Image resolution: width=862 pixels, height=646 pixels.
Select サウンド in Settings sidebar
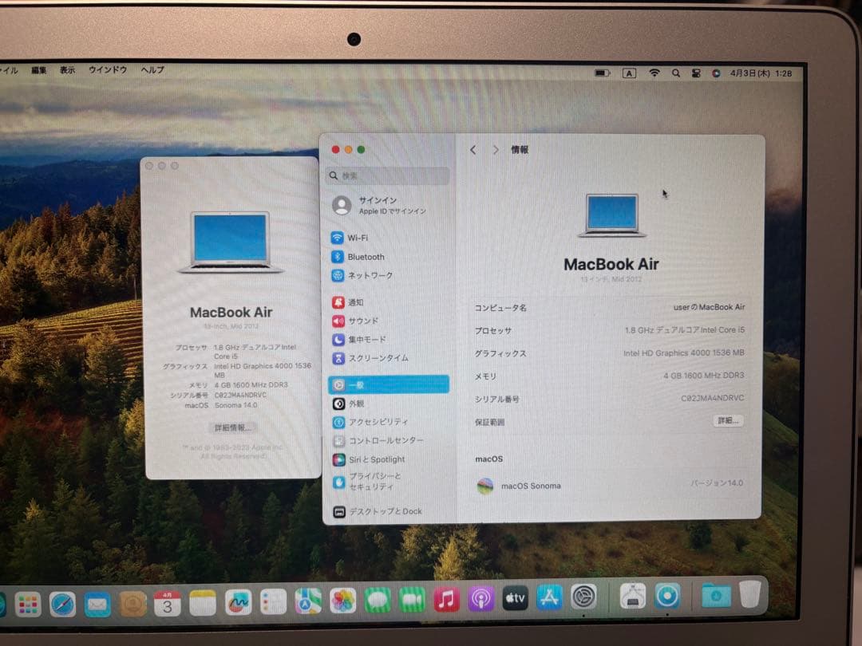(388, 321)
